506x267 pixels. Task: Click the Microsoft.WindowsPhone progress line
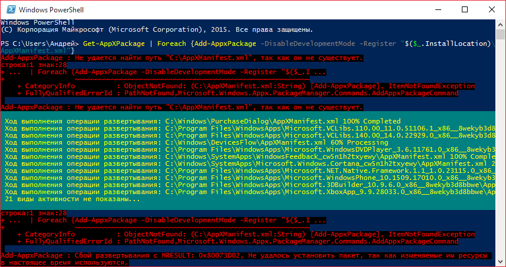point(250,178)
